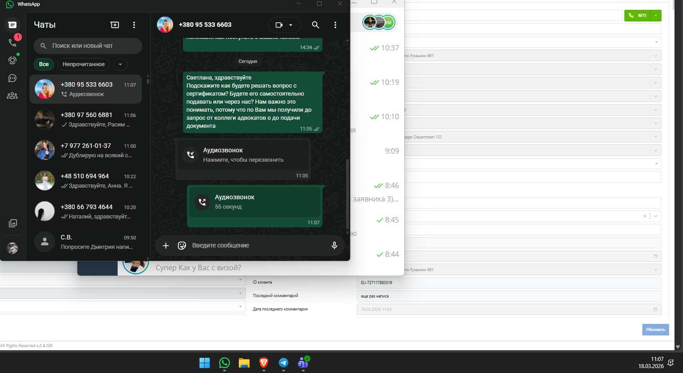The height and width of the screenshot is (373, 683).
Task: Open the Channels icon in WhatsApp sidebar
Action: point(13,78)
